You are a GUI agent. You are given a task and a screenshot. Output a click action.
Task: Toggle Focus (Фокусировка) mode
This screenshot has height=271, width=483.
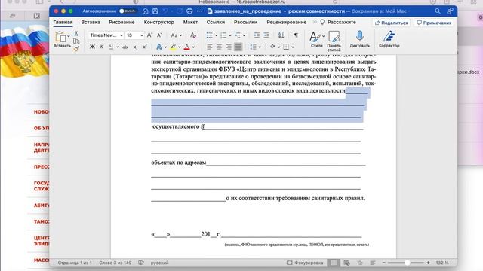point(305,263)
